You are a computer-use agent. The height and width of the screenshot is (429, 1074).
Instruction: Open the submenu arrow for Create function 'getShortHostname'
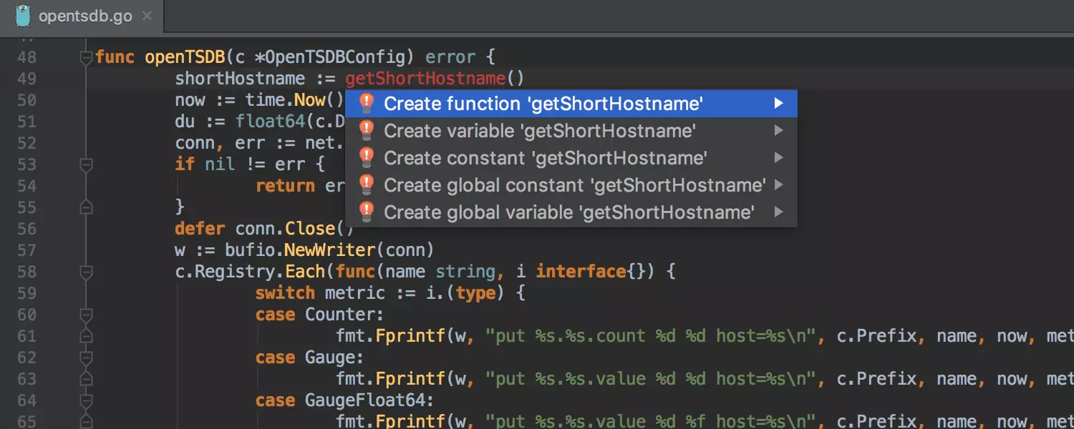778,104
